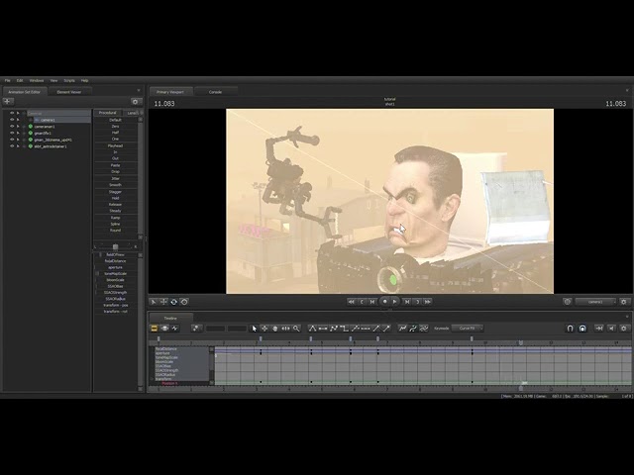Open the File menu

pos(7,81)
